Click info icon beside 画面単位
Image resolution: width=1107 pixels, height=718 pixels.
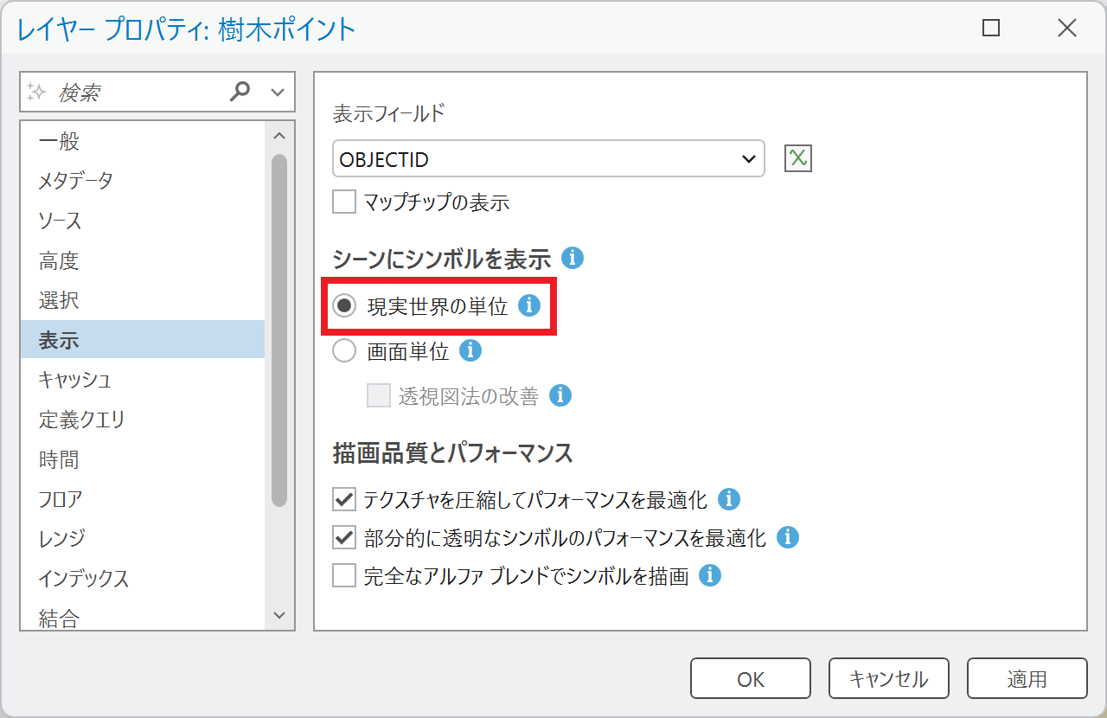(470, 350)
